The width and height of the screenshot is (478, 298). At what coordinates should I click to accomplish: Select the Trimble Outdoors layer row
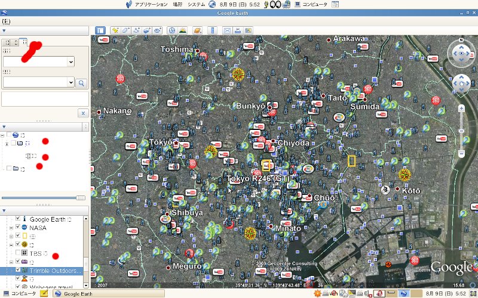(x=41, y=270)
